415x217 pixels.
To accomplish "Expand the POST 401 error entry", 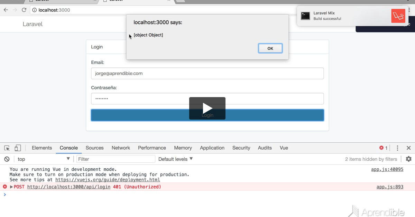I will tap(11, 187).
